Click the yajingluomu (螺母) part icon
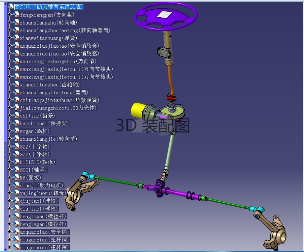This screenshot has width=304, height=252. 16,193
